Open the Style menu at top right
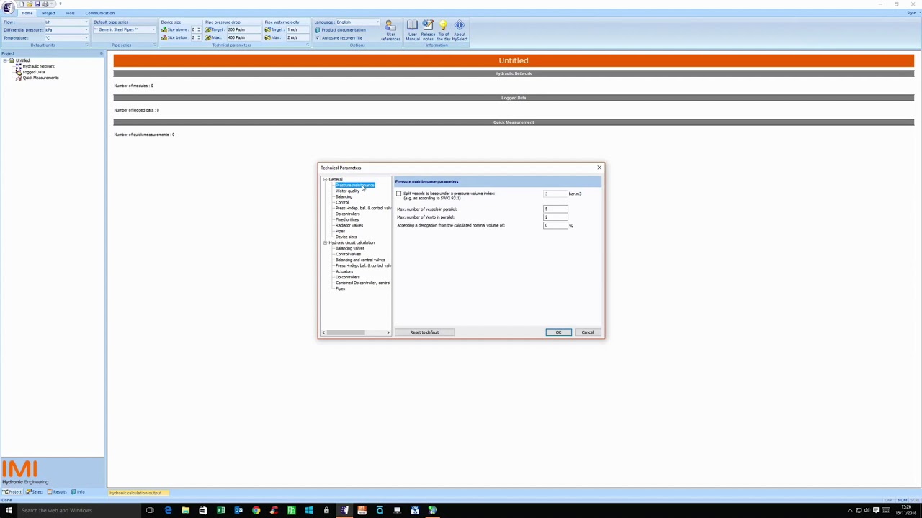This screenshot has width=922, height=518. coord(910,13)
